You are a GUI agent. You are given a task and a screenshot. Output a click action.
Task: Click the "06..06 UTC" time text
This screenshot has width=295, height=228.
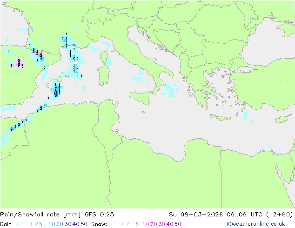coord(245,215)
